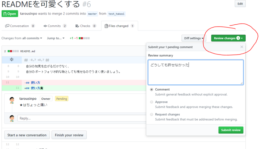The width and height of the screenshot is (259, 149).
Task: Open the Jump to... dropdown
Action: [56, 38]
